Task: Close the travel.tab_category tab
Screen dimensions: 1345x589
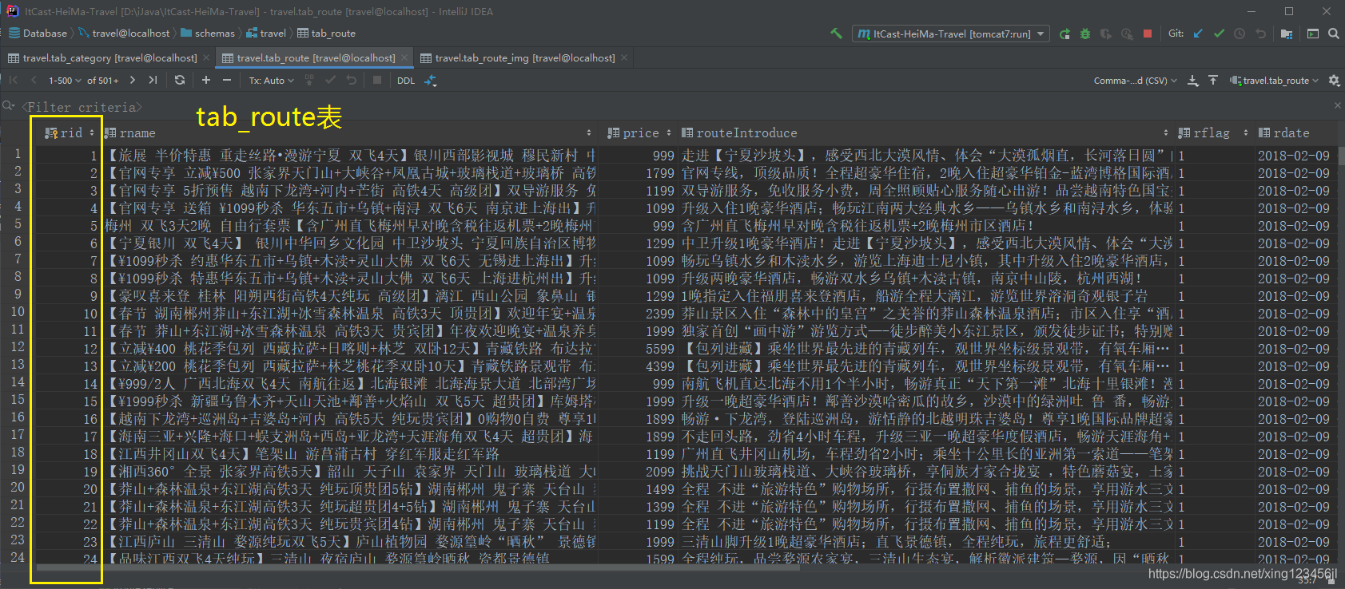Action: 206,57
